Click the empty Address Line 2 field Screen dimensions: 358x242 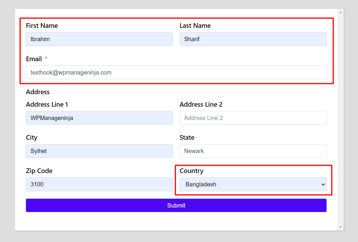coord(253,118)
